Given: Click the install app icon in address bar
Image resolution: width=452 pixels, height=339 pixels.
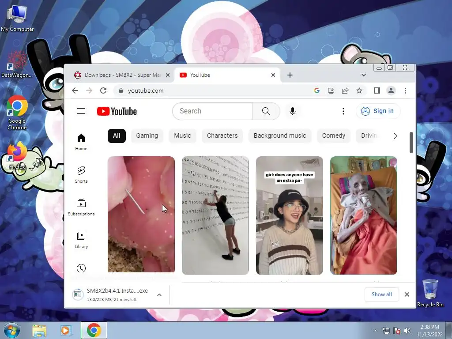Looking at the screenshot, I should (x=331, y=90).
